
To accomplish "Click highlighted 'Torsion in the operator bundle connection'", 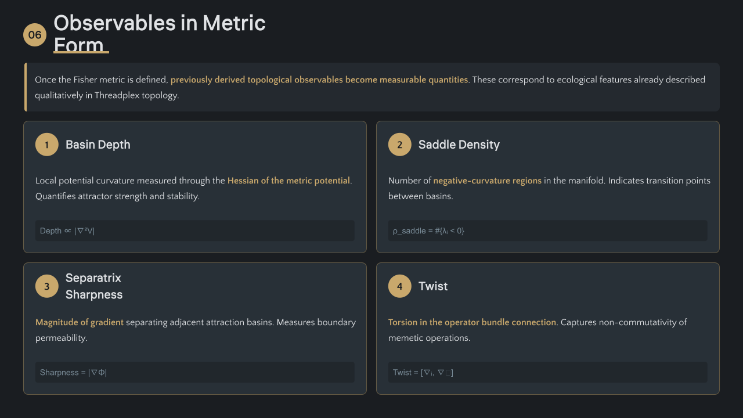I will click(472, 322).
